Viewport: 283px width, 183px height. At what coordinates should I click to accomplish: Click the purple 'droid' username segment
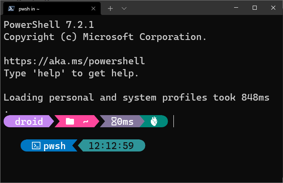[x=29, y=121]
